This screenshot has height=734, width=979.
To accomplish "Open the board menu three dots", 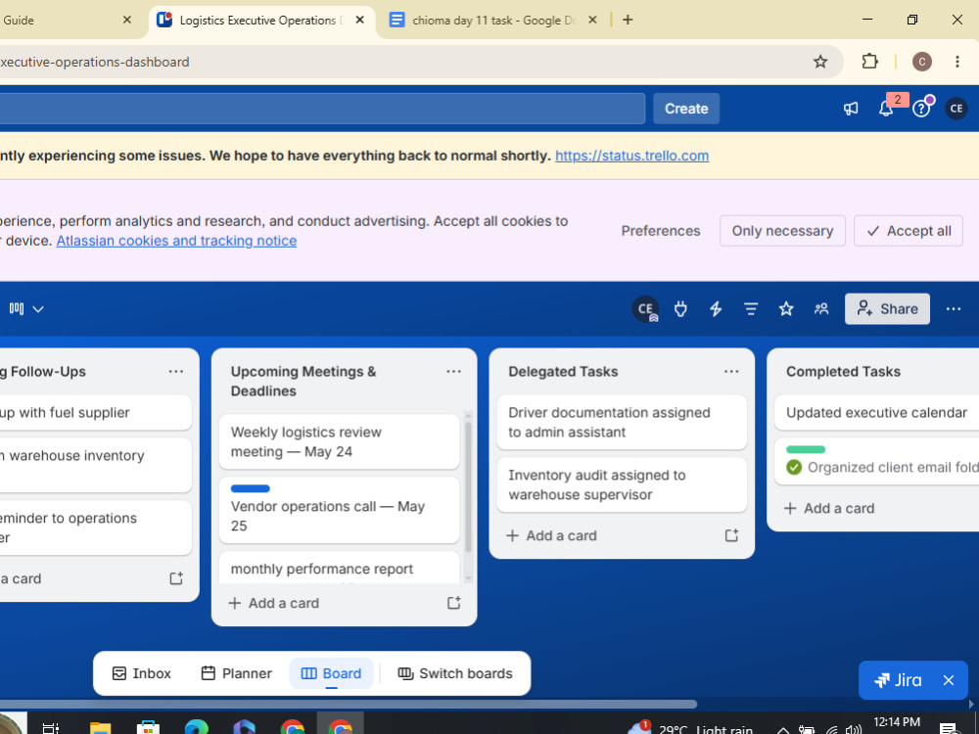I will (x=953, y=309).
